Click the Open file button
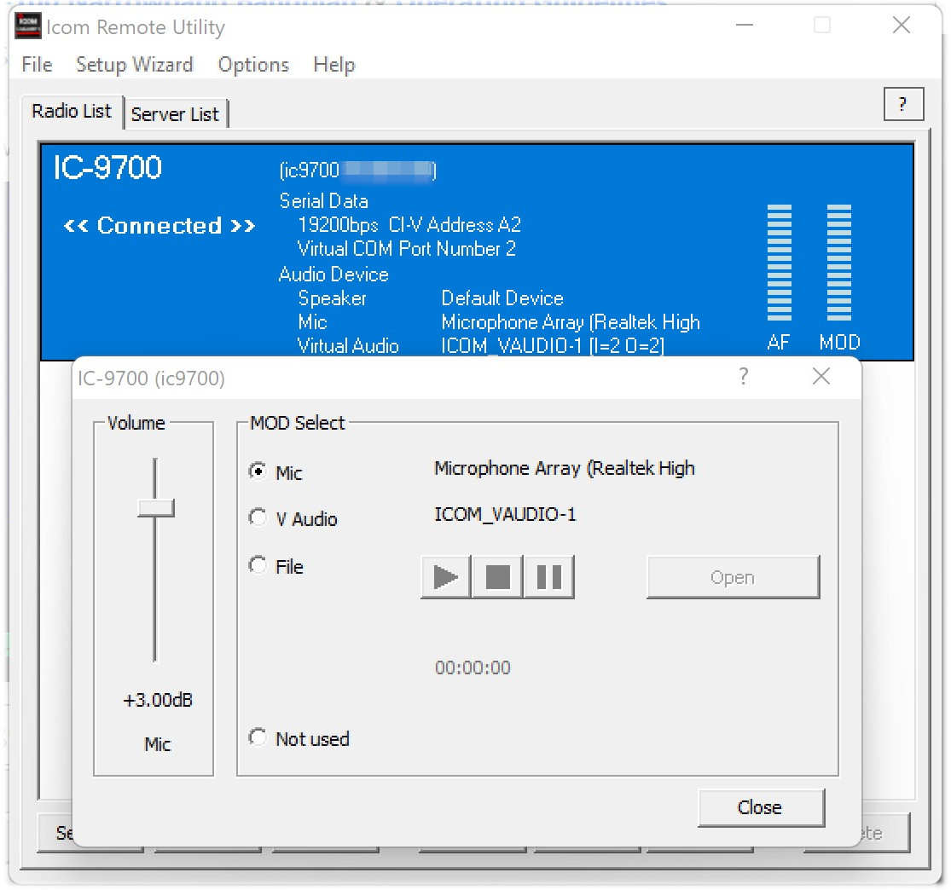951x890 pixels. click(x=733, y=577)
